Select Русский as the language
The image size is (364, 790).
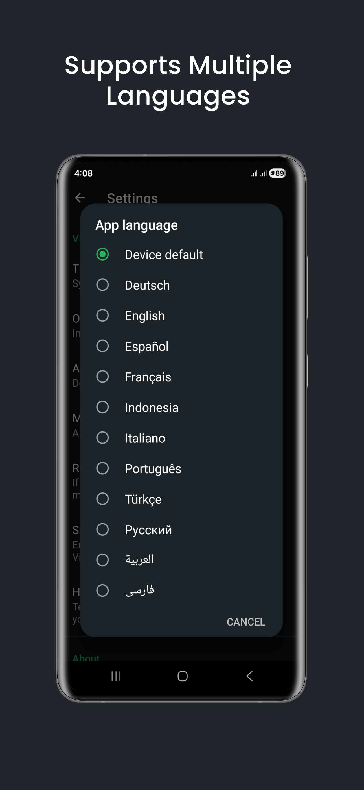(103, 529)
